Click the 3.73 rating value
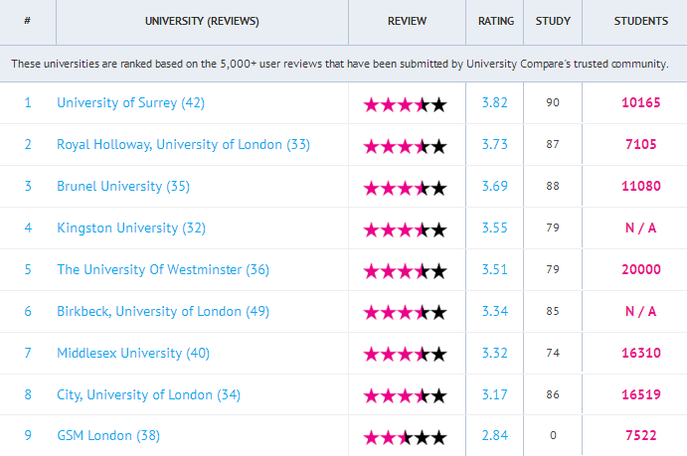Viewport: 687px width, 456px height. click(495, 144)
